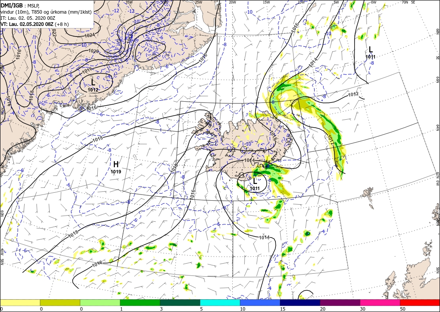Click the olive yellow legend swatch
440x312 pixels.
tap(60, 302)
